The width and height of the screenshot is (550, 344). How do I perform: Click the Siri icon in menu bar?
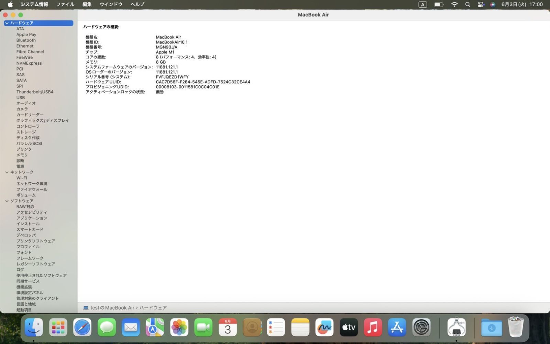click(x=493, y=4)
